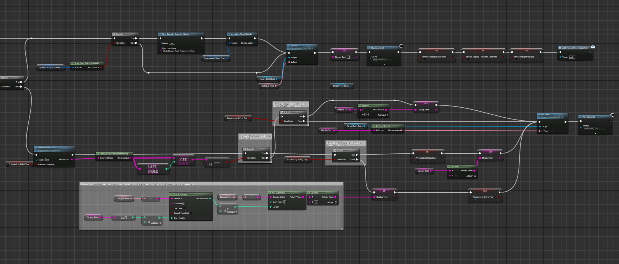
Task: Click empty Display Text field on SET before Play Sound 2D
Action: pyautogui.click(x=348, y=57)
